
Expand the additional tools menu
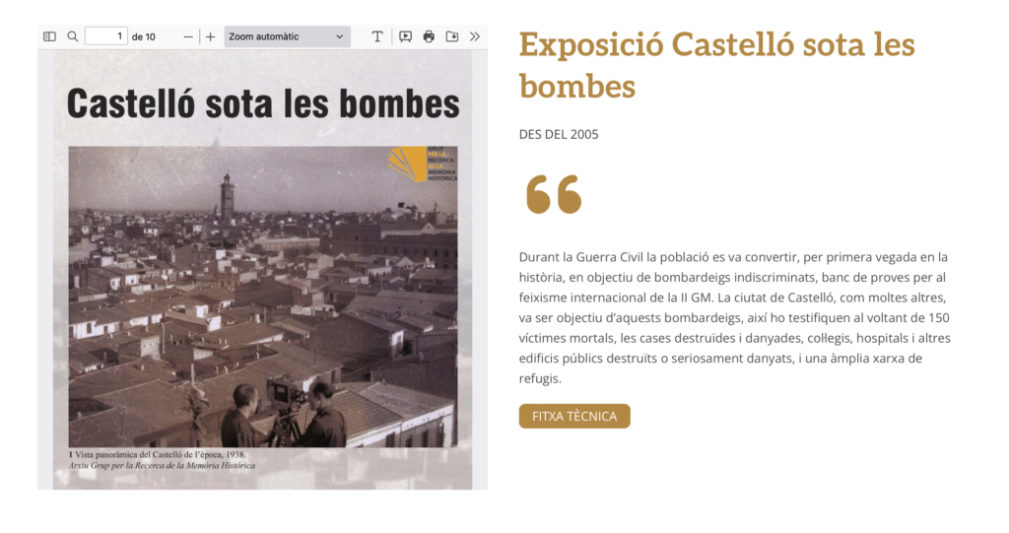click(x=475, y=36)
